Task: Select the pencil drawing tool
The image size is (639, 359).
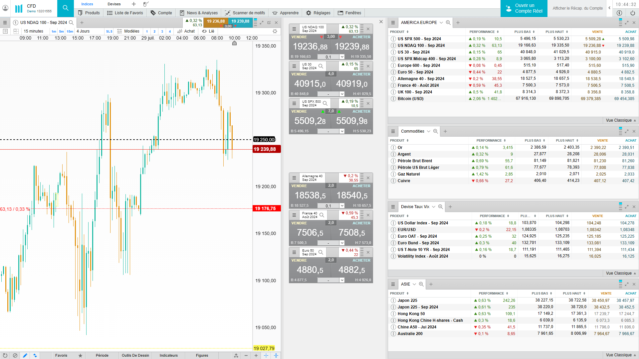Action: click(25, 355)
